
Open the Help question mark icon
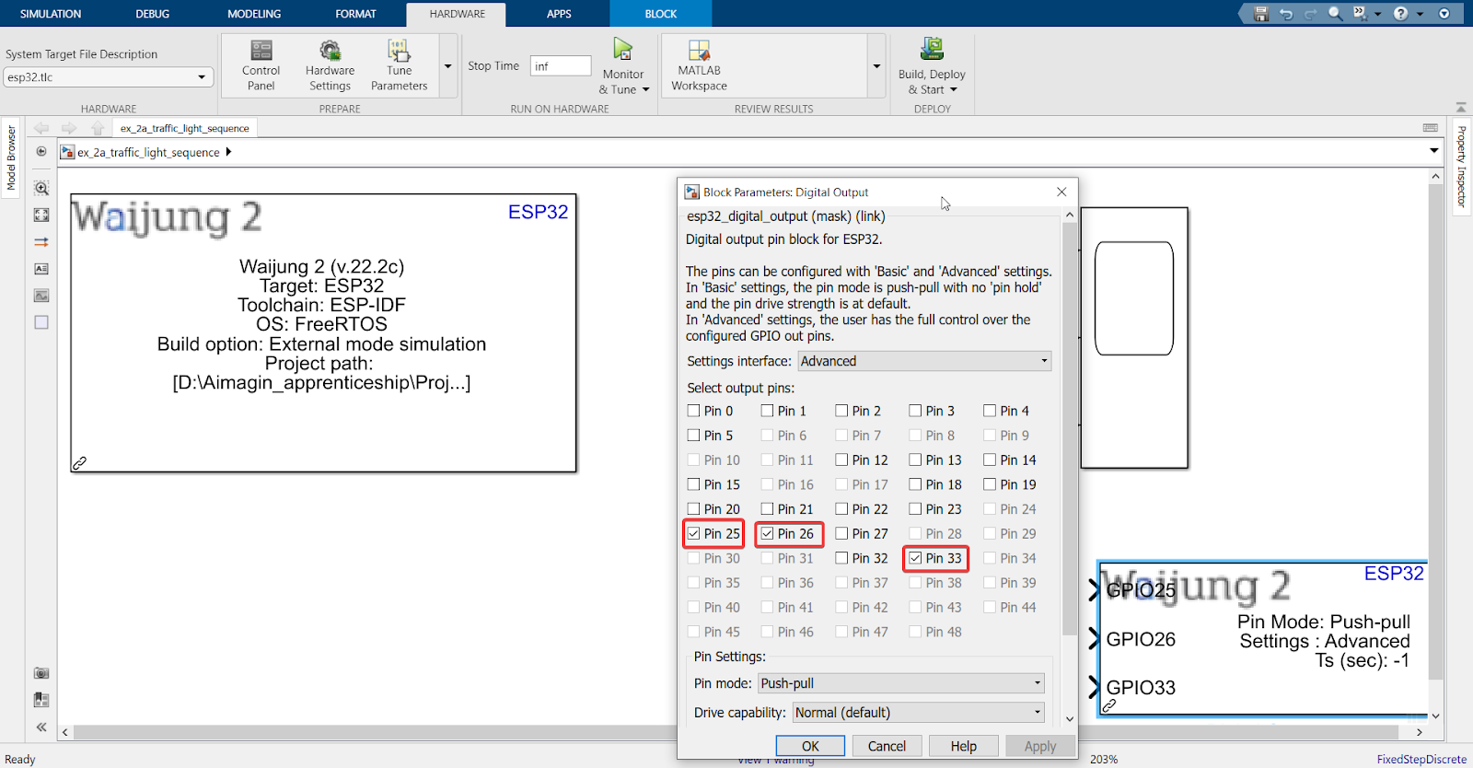coord(1400,14)
